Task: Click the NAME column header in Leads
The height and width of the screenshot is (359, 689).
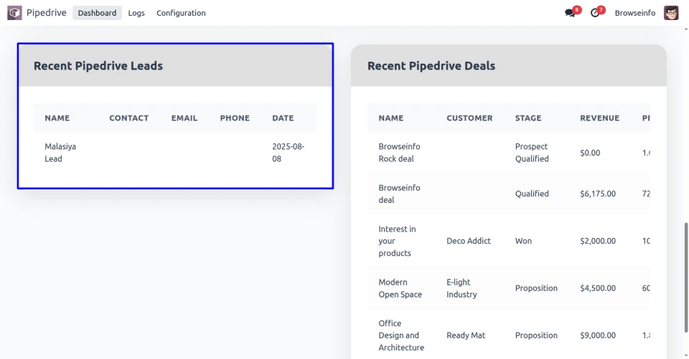Action: tap(57, 118)
